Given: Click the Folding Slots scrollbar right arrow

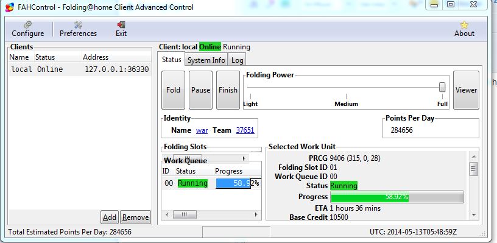Looking at the screenshot, I should (x=244, y=158).
